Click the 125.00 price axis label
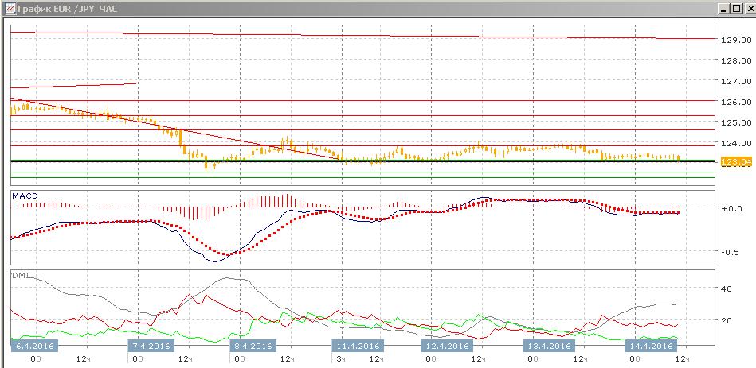756x368 pixels. tap(736, 122)
